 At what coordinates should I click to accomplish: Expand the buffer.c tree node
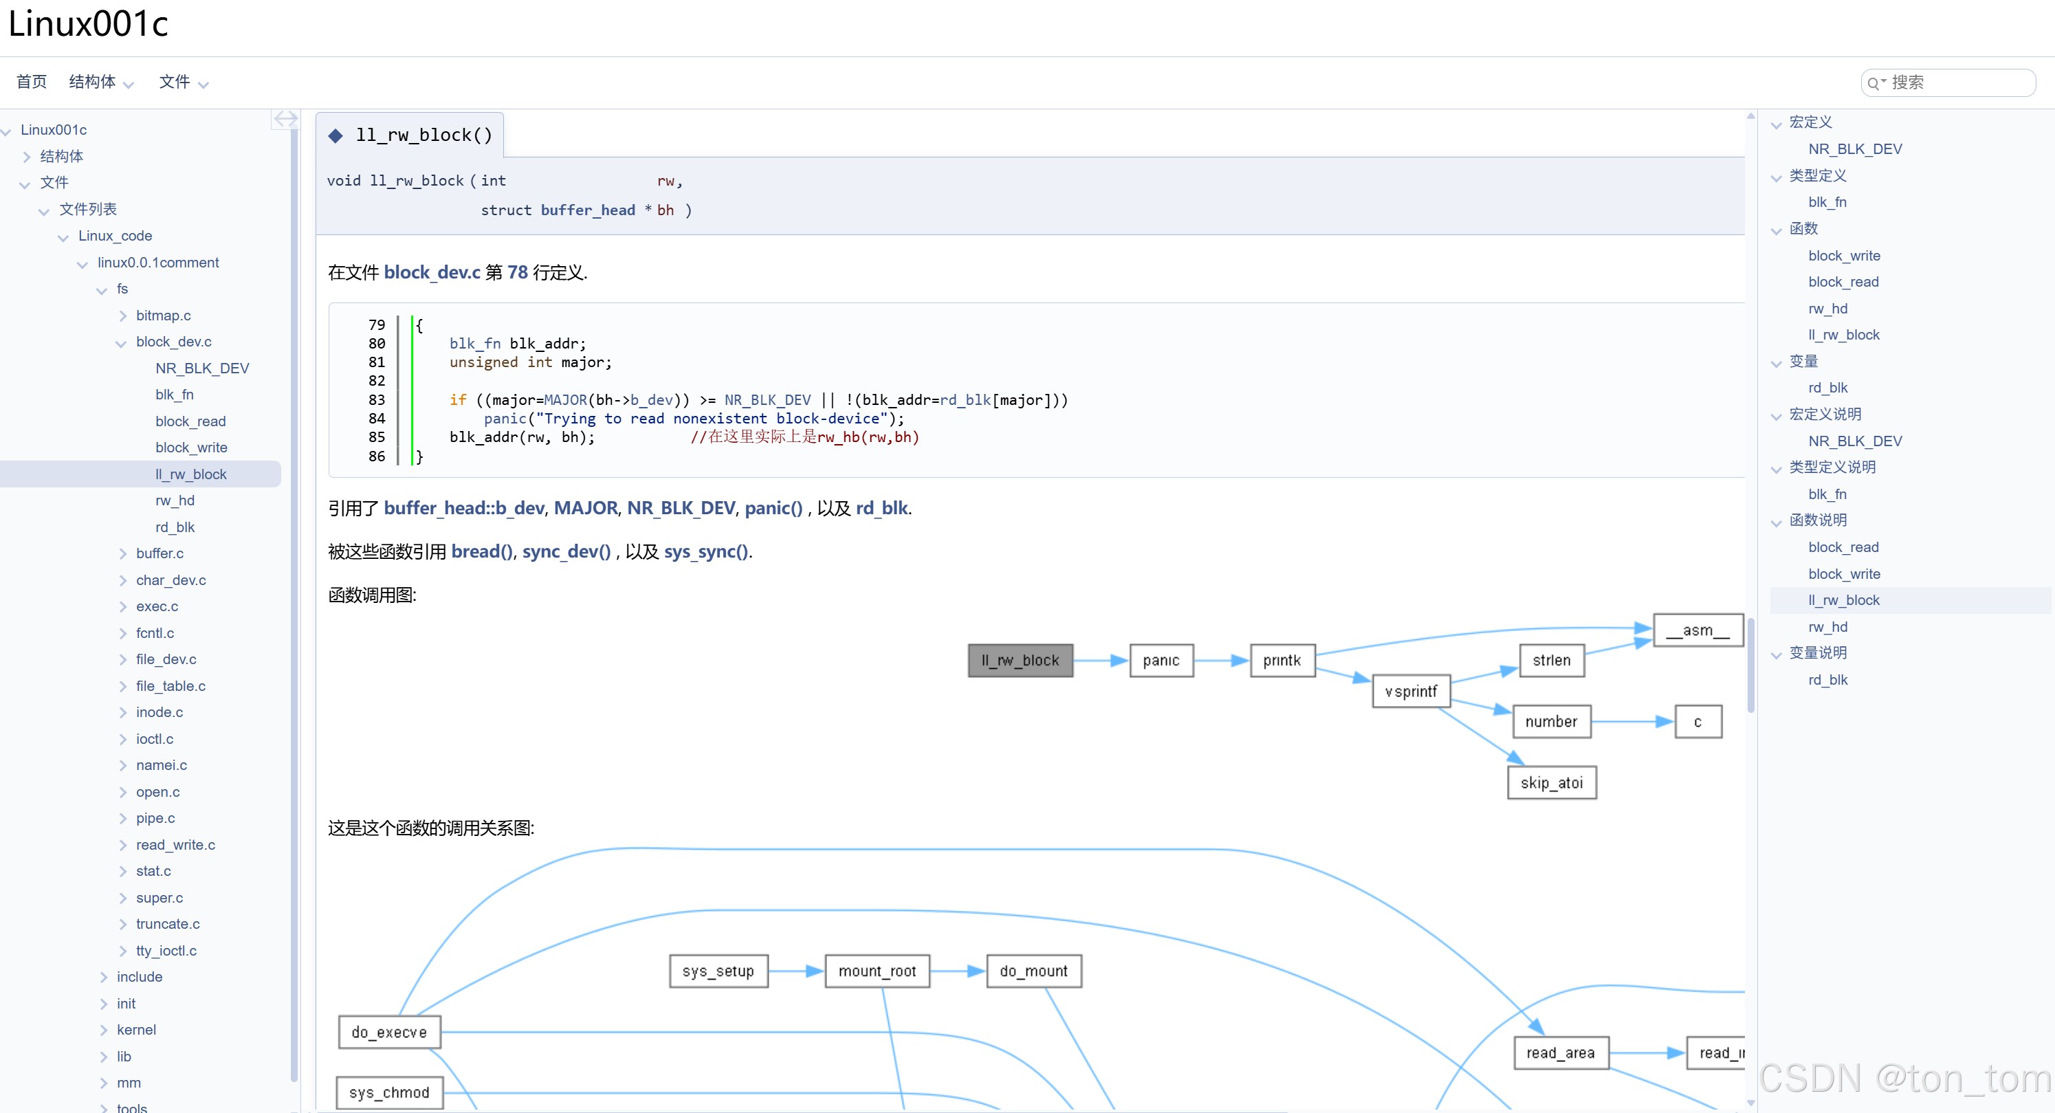[122, 553]
